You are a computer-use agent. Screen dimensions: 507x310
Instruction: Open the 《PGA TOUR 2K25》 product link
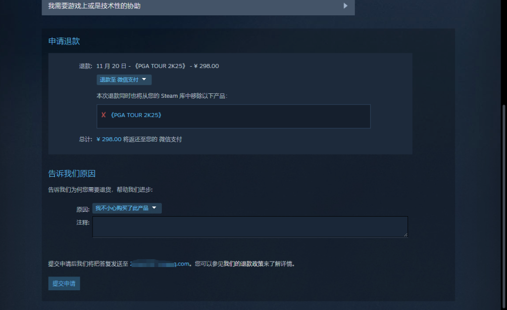pos(136,115)
